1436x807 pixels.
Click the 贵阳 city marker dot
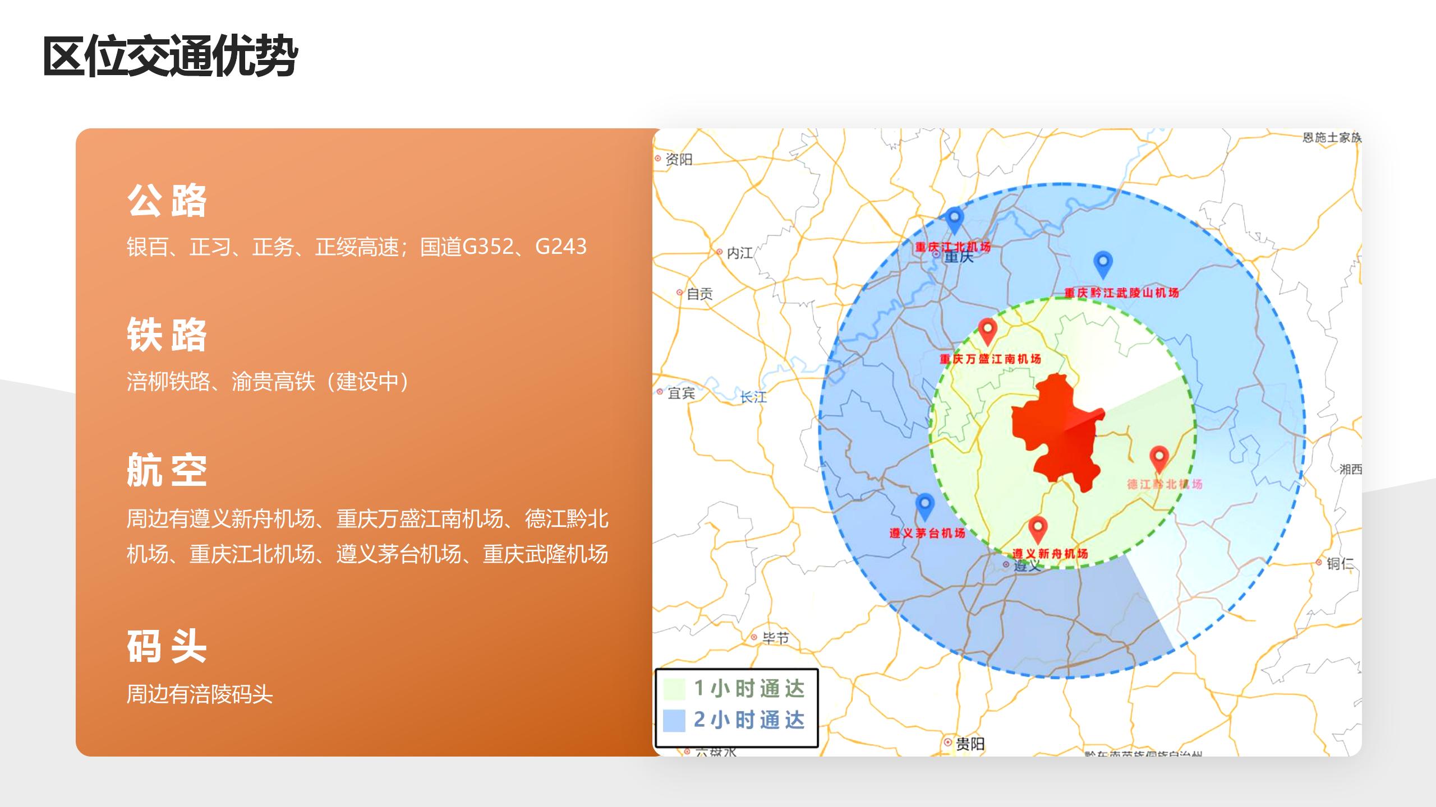[x=947, y=743]
